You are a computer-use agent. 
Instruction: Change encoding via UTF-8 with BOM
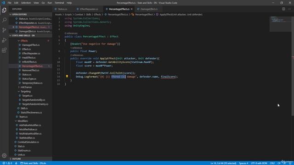(259, 163)
